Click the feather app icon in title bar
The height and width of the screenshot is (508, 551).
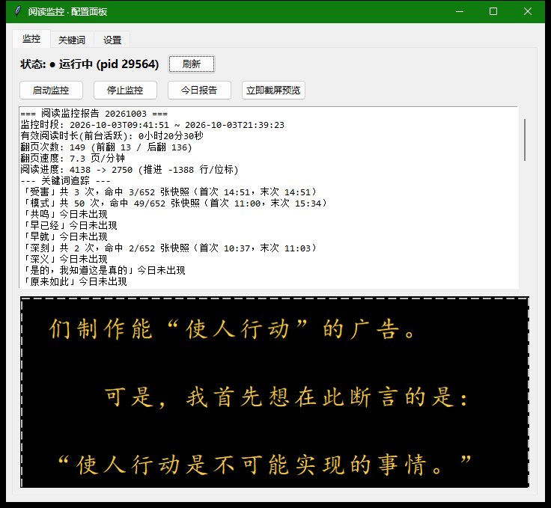pyautogui.click(x=17, y=11)
